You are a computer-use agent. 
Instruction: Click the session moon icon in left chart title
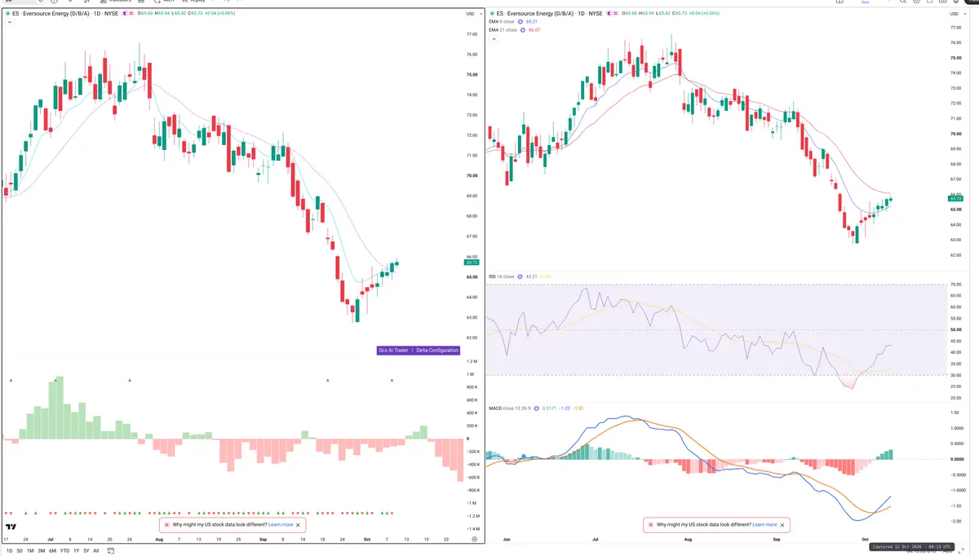click(124, 13)
